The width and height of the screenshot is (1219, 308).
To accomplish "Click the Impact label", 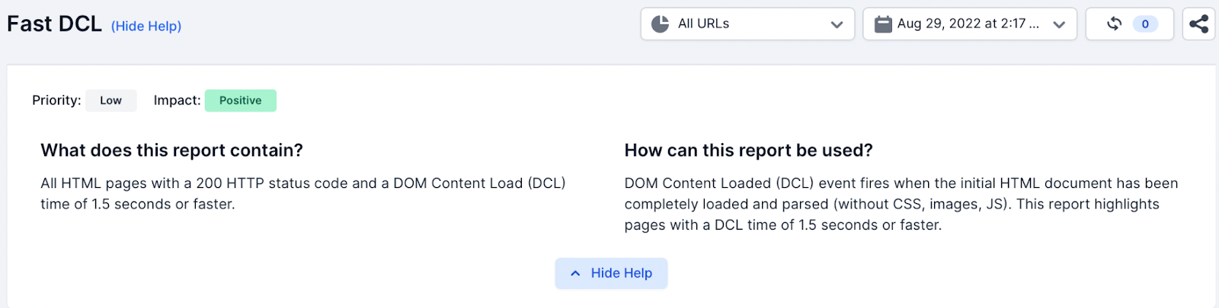I will 177,100.
